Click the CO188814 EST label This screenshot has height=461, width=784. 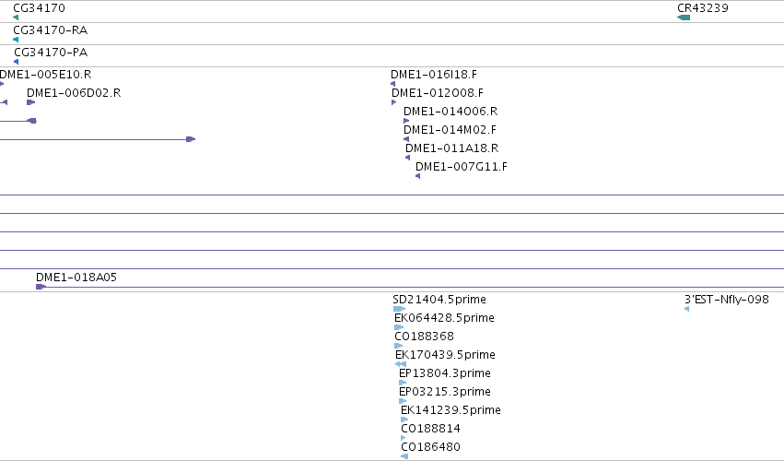431,429
